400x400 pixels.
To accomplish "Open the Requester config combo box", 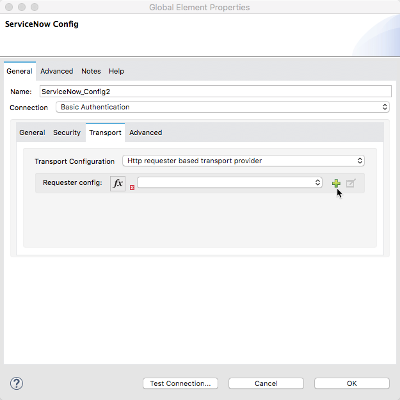I will 229,183.
